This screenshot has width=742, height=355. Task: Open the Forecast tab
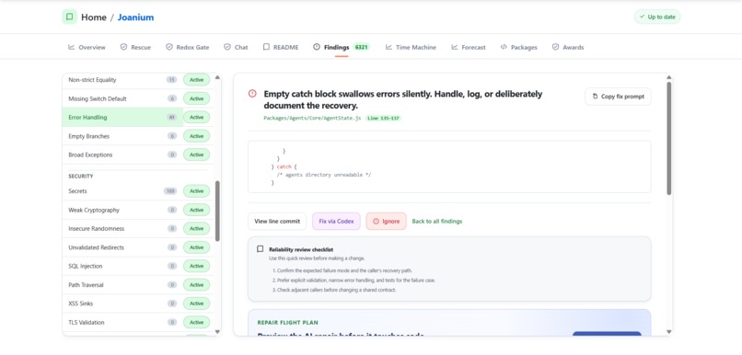coord(469,47)
